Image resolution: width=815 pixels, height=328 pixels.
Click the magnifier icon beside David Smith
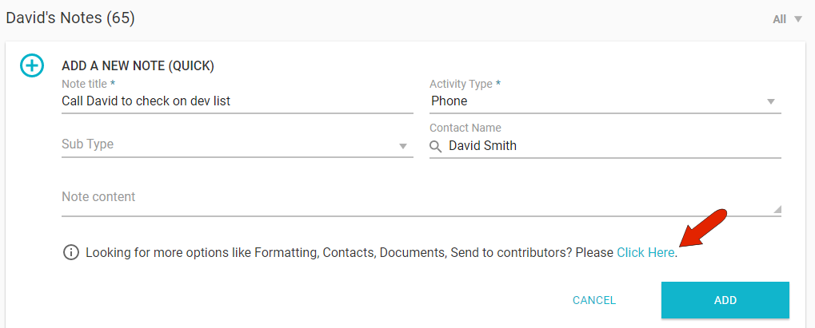point(435,146)
